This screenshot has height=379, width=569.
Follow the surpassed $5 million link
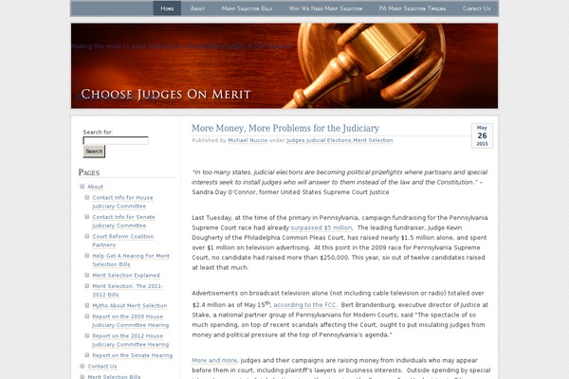click(321, 227)
